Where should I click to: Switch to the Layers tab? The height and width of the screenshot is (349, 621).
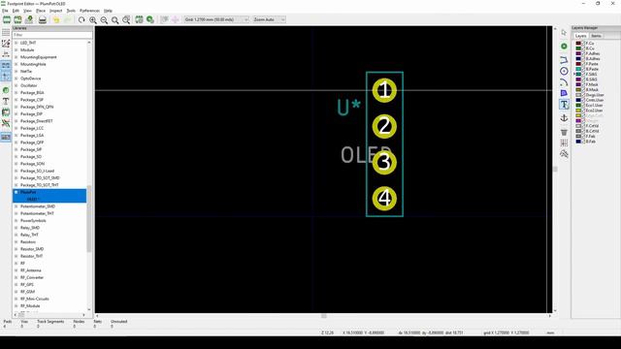click(x=580, y=36)
